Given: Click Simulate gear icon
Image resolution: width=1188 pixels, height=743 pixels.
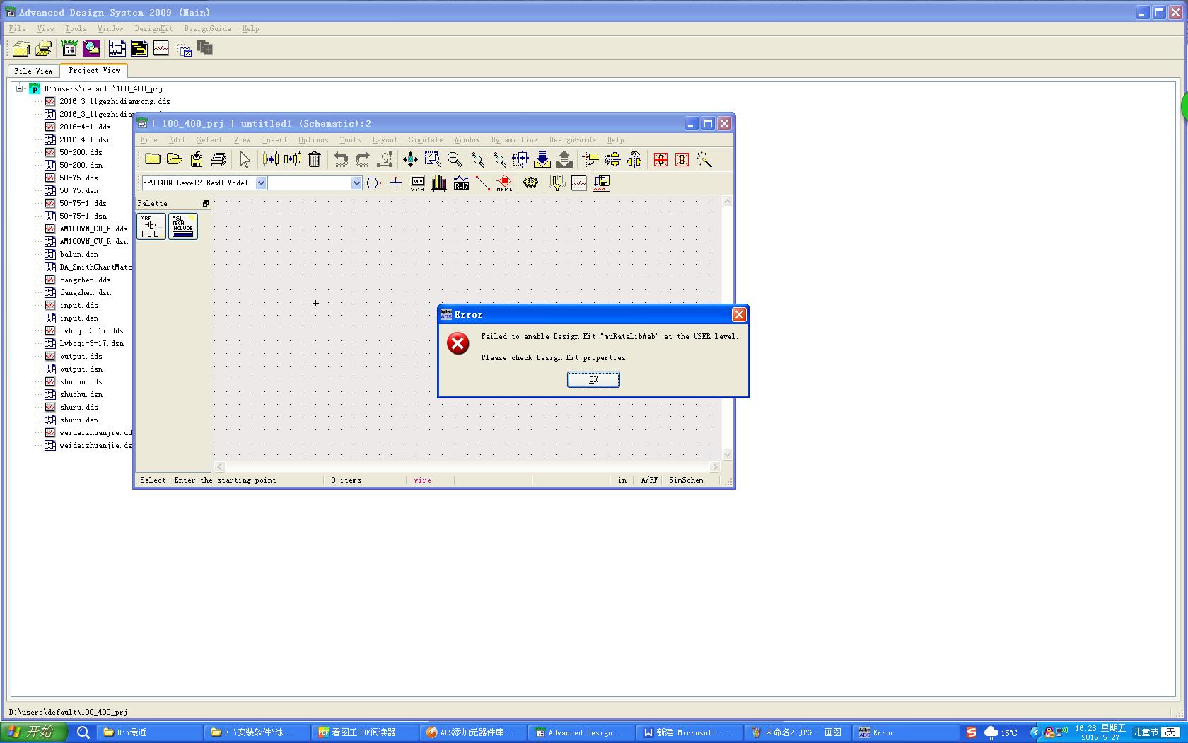Looking at the screenshot, I should pyautogui.click(x=530, y=183).
